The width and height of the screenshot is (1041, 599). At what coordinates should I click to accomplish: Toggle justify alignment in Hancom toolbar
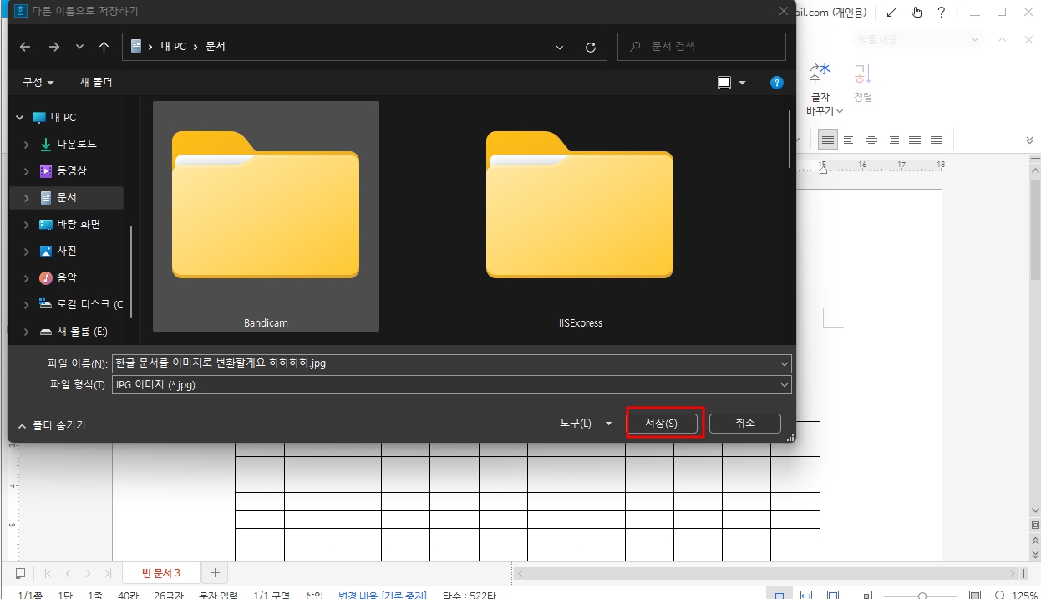coord(827,140)
